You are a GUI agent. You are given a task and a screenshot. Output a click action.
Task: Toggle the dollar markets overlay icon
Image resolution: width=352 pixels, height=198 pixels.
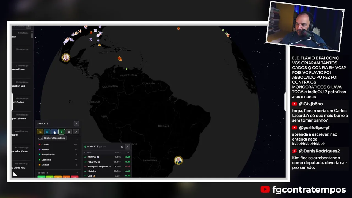(x=62, y=132)
